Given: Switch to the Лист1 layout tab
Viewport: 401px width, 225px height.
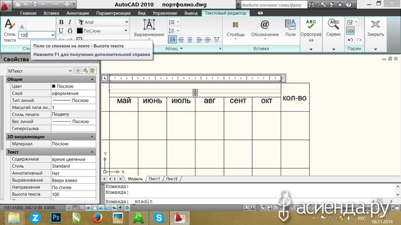Looking at the screenshot, I should [154, 179].
